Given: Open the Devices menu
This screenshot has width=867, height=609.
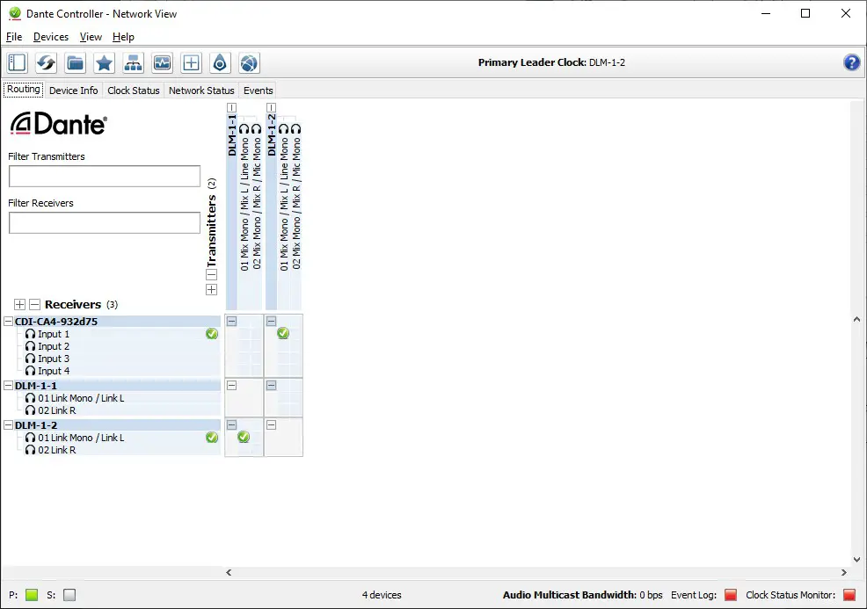Looking at the screenshot, I should pyautogui.click(x=51, y=37).
